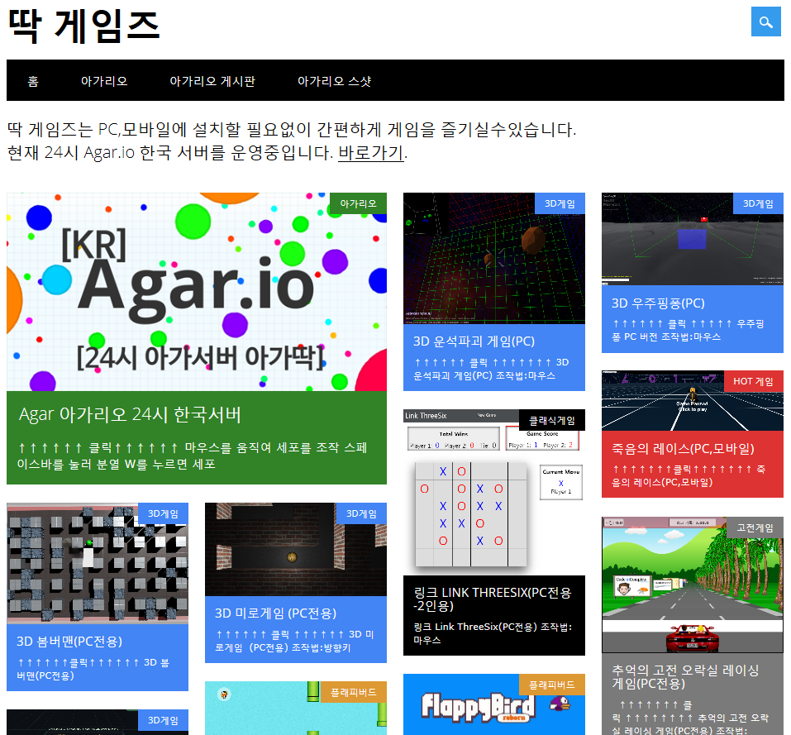Open 죽음의 레이스(PC,모바일) title link
Image resolution: width=791 pixels, height=735 pixels.
click(x=683, y=449)
